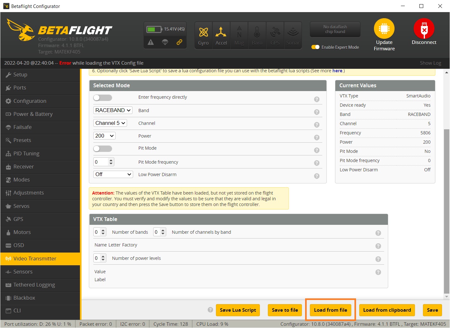Click help icon for Power row

click(x=317, y=137)
